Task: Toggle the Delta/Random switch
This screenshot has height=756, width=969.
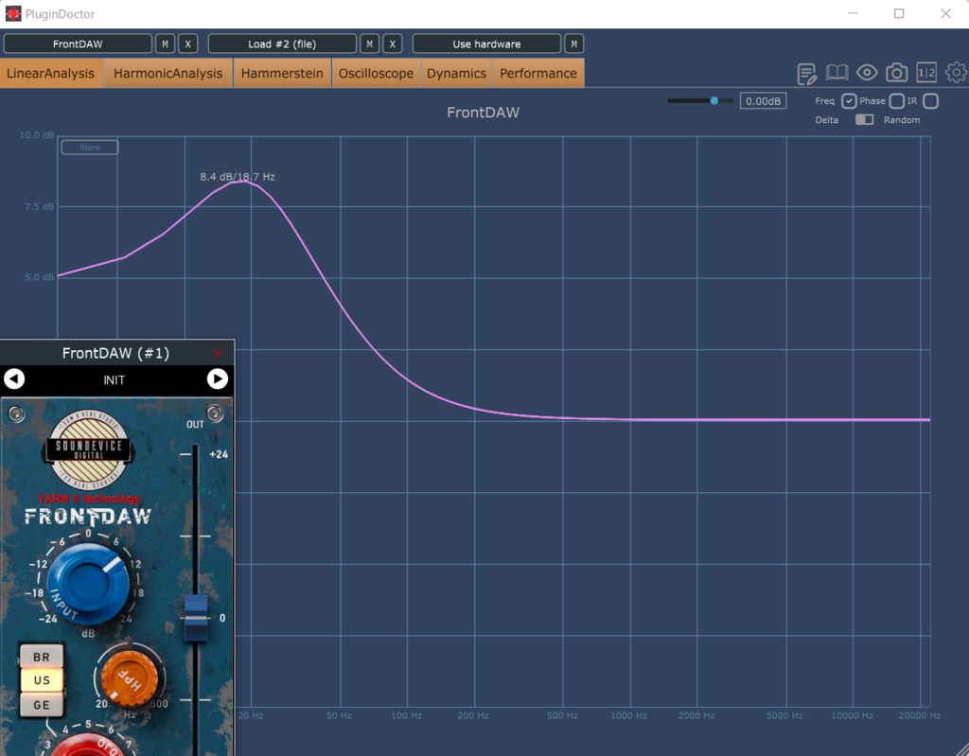Action: point(864,119)
